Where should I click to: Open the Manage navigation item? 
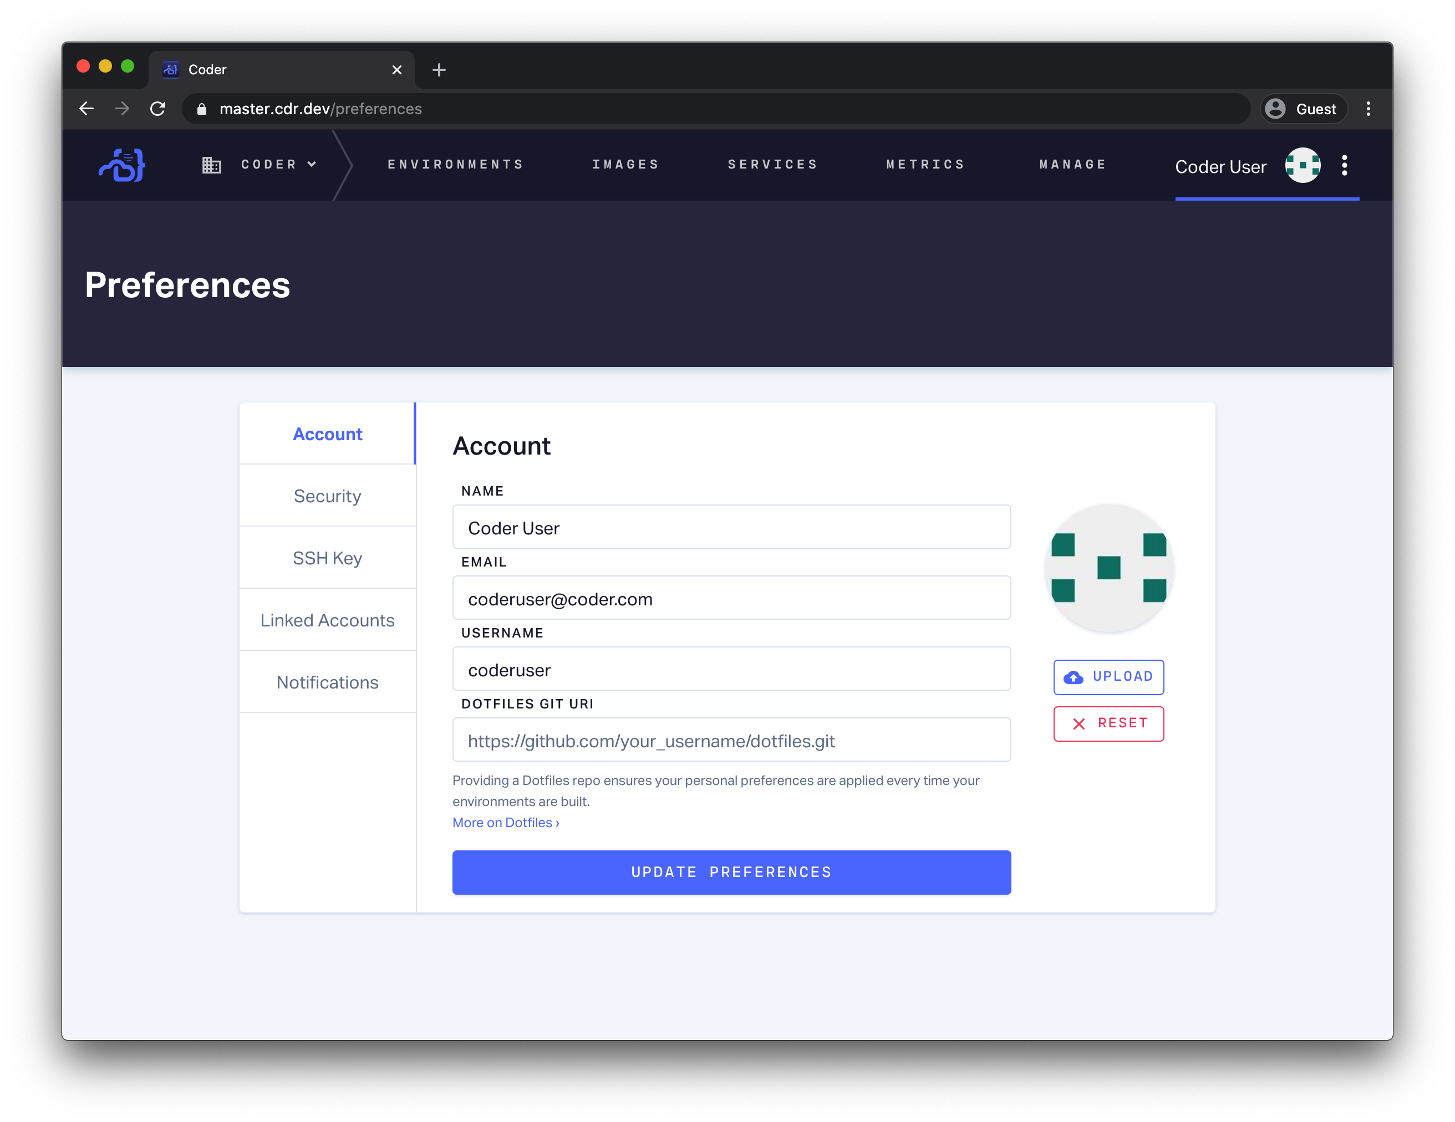[1072, 165]
